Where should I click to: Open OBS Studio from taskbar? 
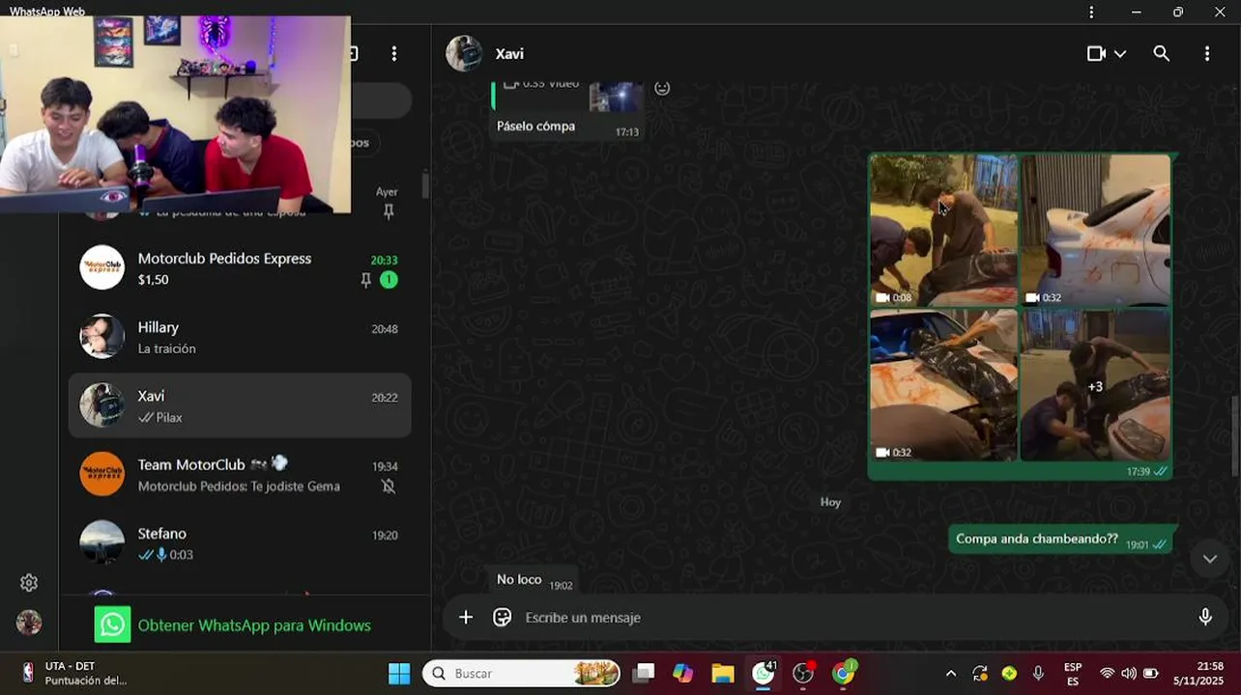point(803,674)
